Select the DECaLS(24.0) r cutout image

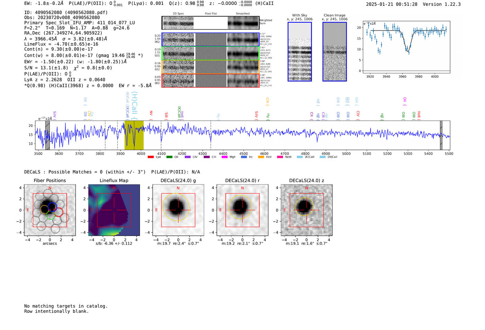242,210
